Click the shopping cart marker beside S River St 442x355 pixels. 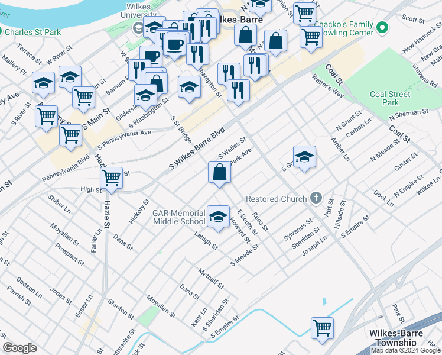point(46,118)
